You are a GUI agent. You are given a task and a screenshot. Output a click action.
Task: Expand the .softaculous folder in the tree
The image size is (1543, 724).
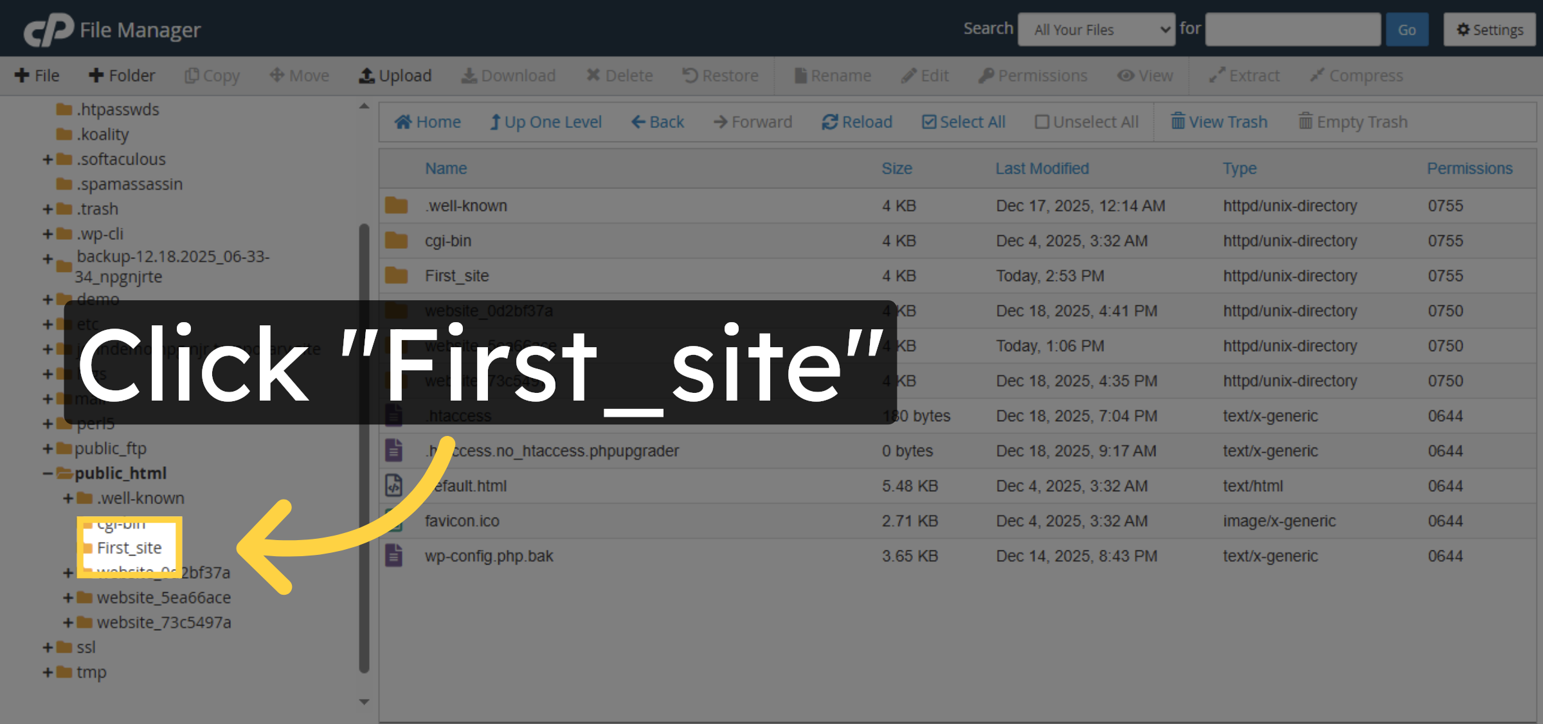coord(48,159)
